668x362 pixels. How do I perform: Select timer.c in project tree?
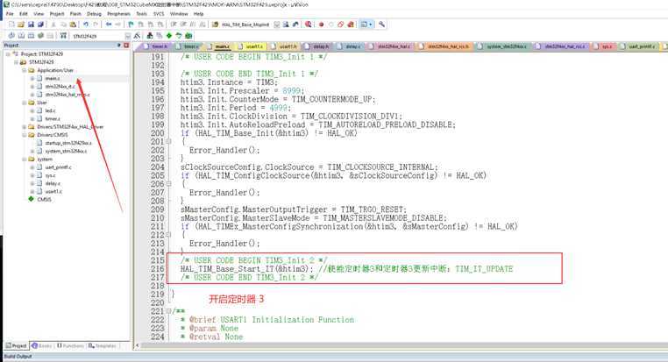(53, 119)
